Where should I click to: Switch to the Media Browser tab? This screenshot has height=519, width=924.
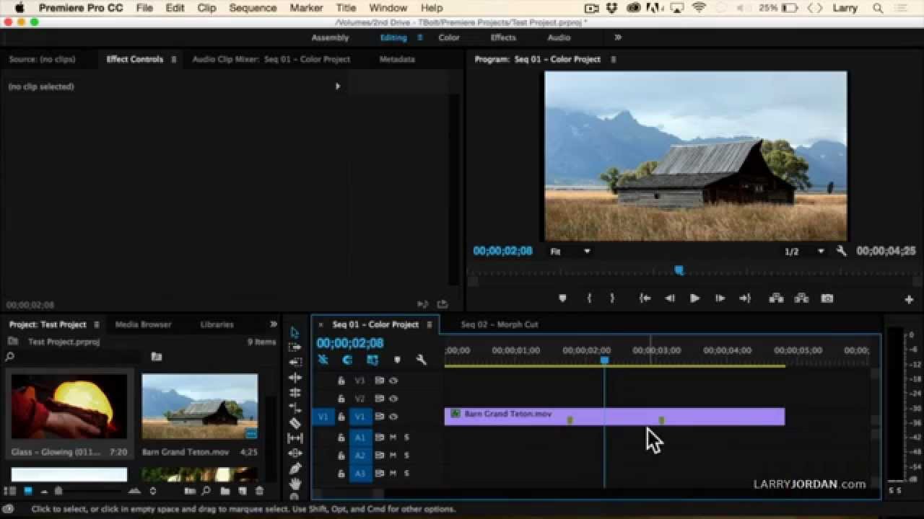pos(143,324)
